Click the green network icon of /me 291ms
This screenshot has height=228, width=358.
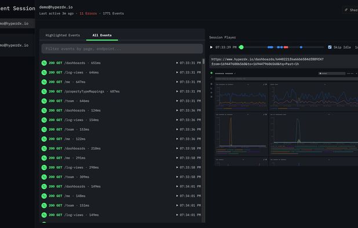click(44, 158)
